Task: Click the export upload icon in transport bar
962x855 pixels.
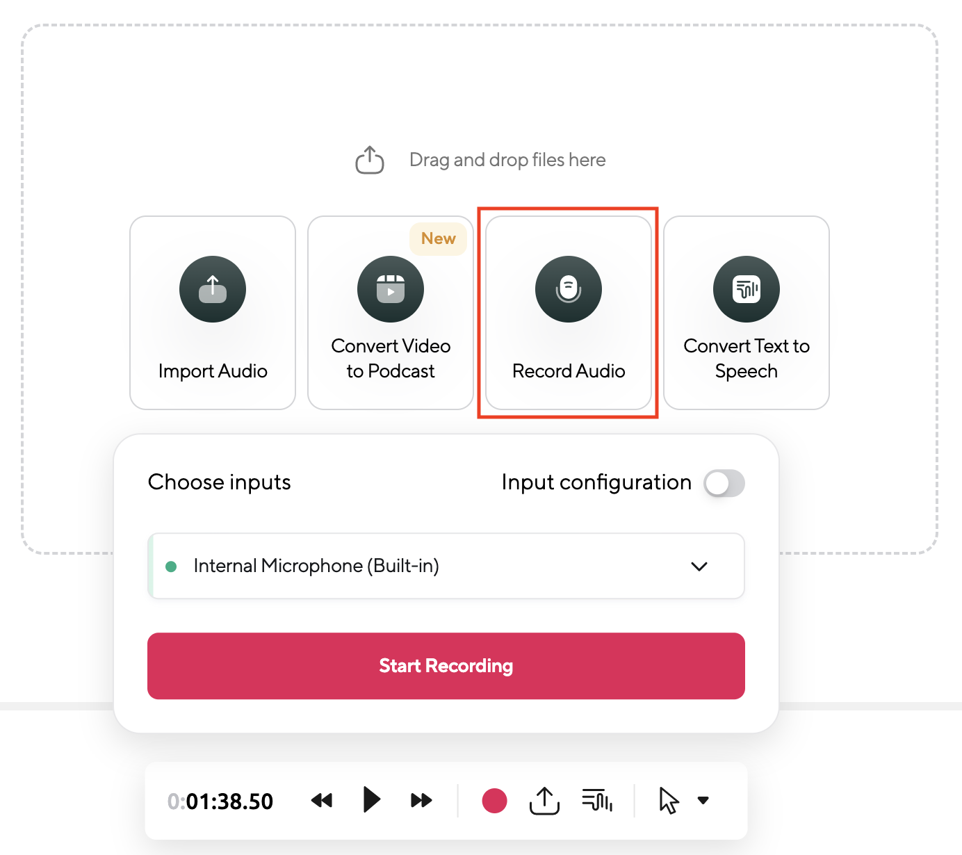Action: (544, 800)
